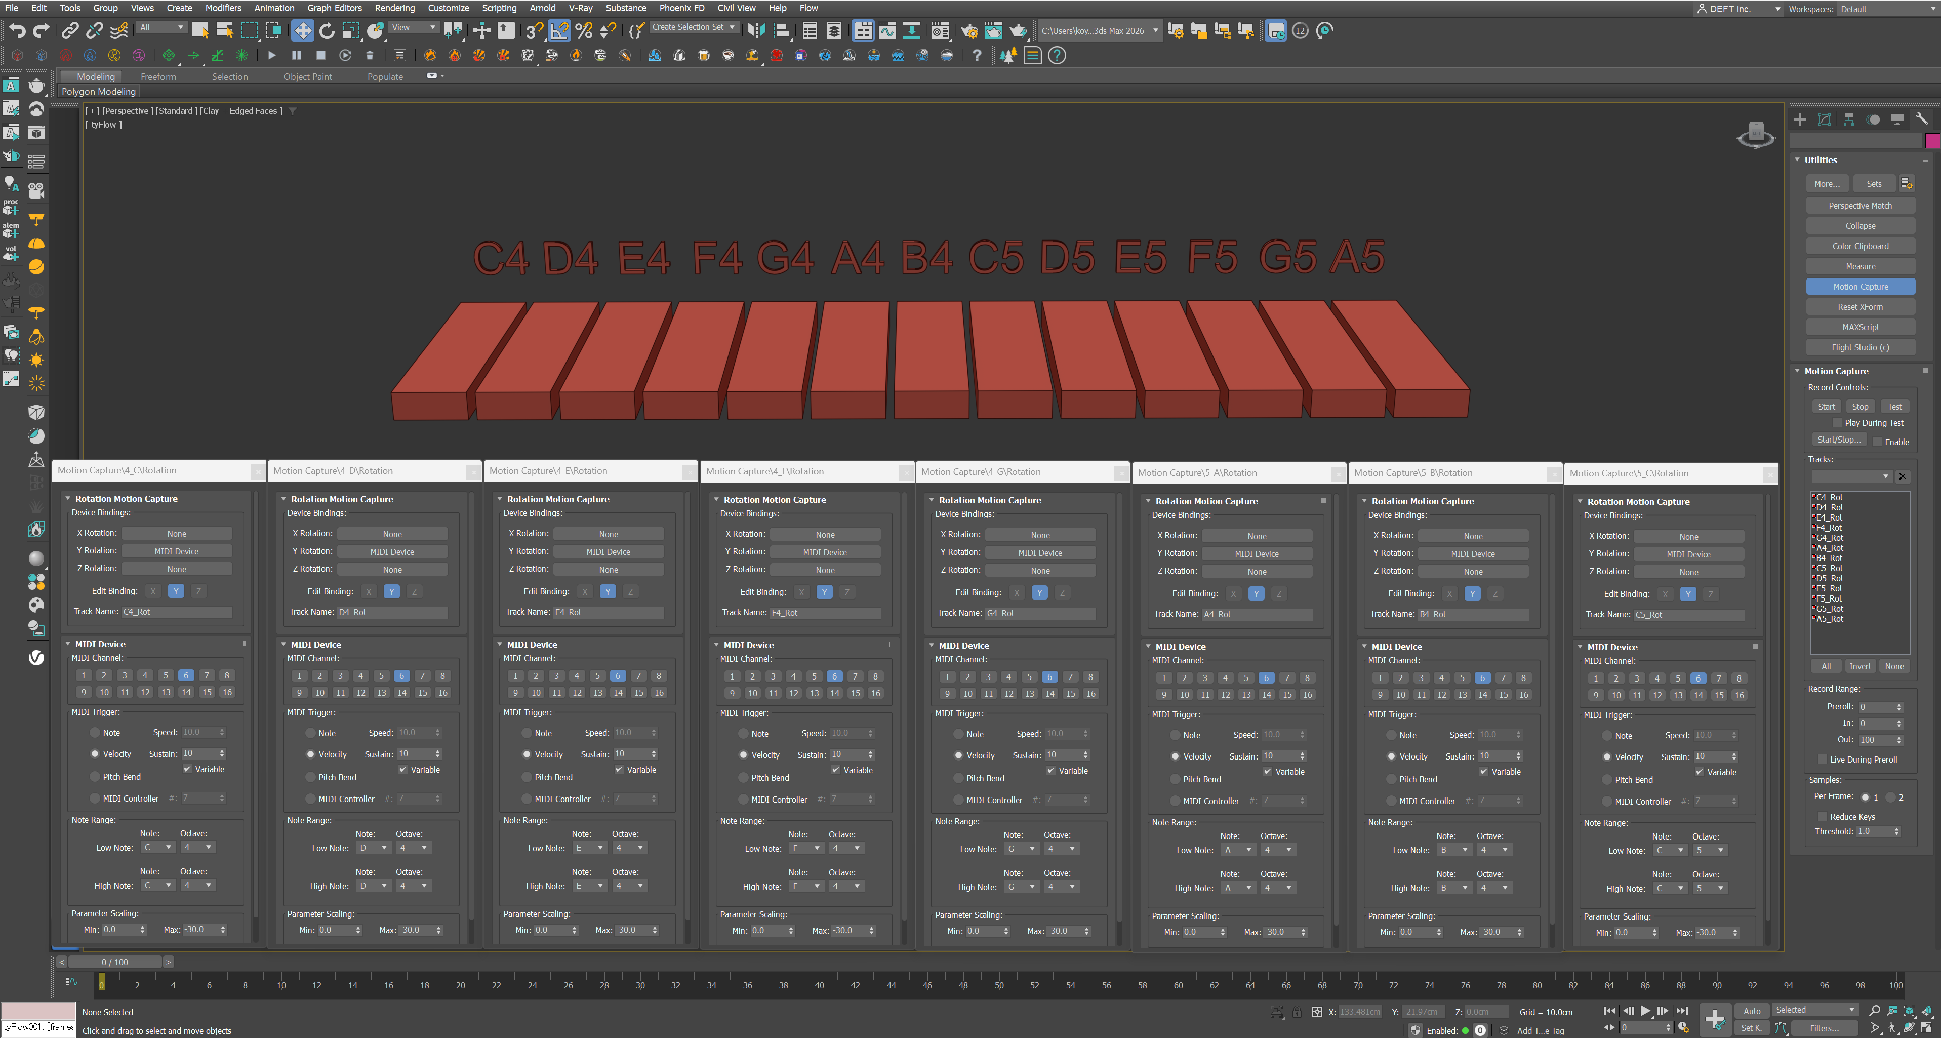1941x1038 pixels.
Task: Toggle Angle Snap icon
Action: tap(559, 31)
